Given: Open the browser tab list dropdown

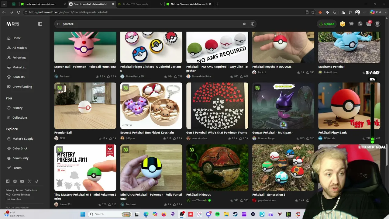Looking at the screenshot, I should click(4, 4).
